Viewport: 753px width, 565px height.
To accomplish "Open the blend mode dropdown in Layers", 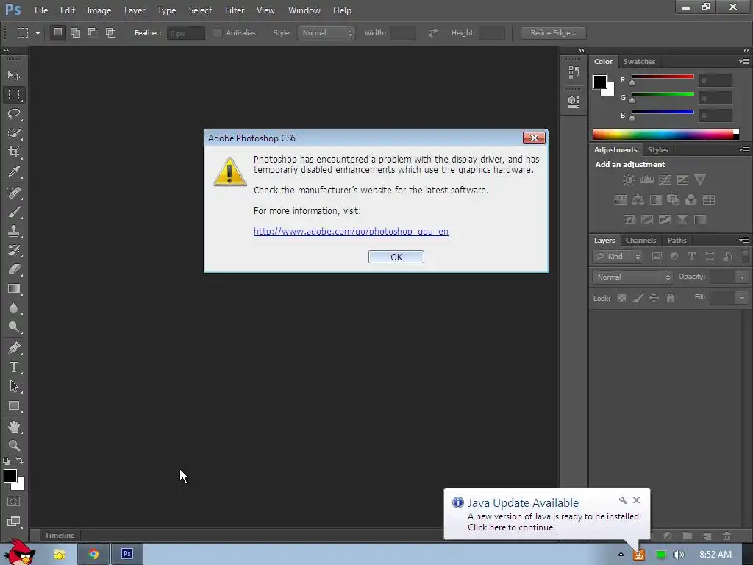I will 632,277.
